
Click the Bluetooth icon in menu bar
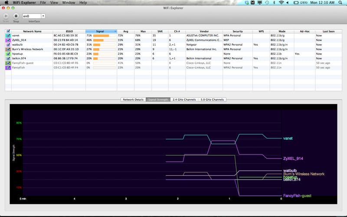point(274,3)
